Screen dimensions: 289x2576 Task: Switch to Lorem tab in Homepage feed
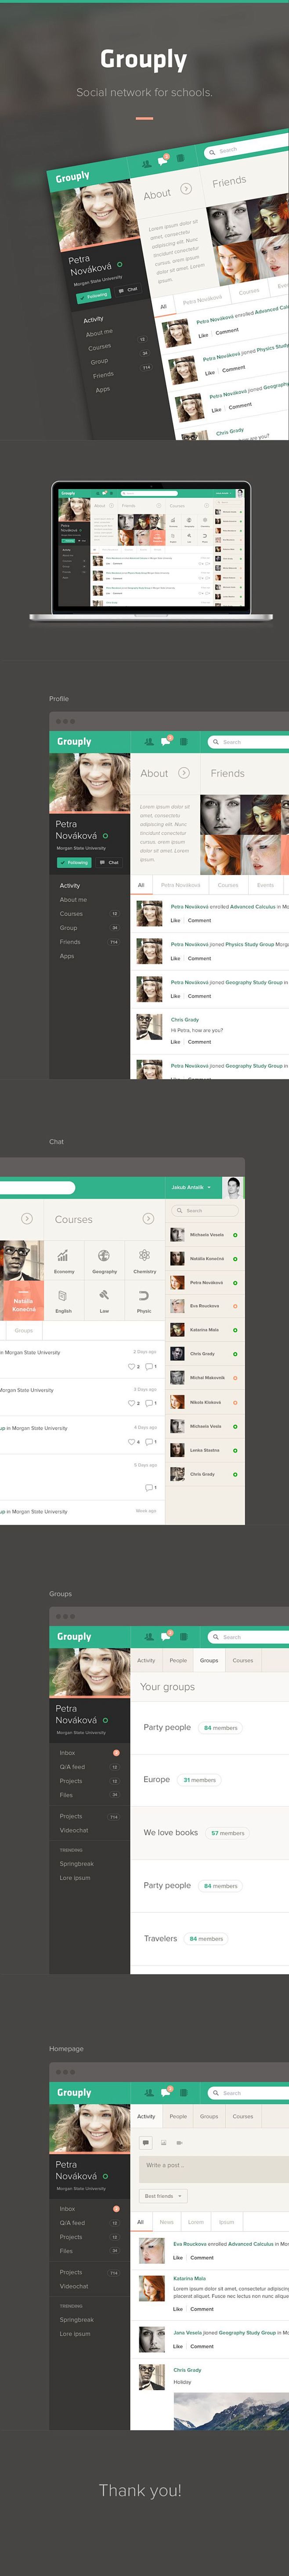196,2222
